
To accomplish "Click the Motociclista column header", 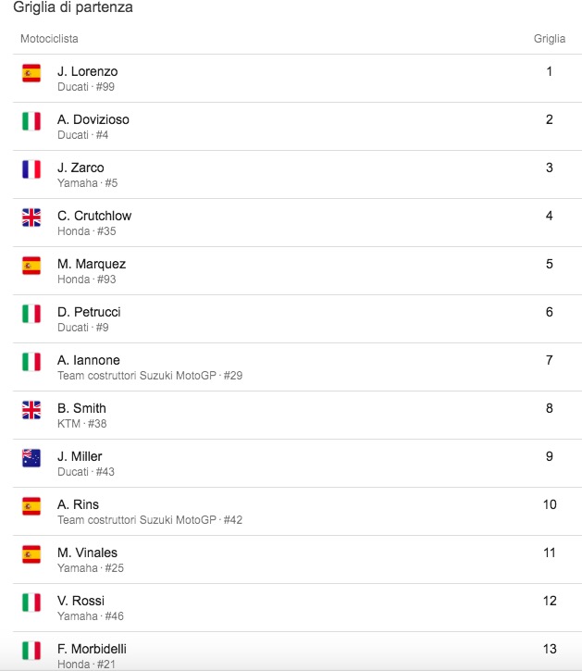I will coord(49,39).
